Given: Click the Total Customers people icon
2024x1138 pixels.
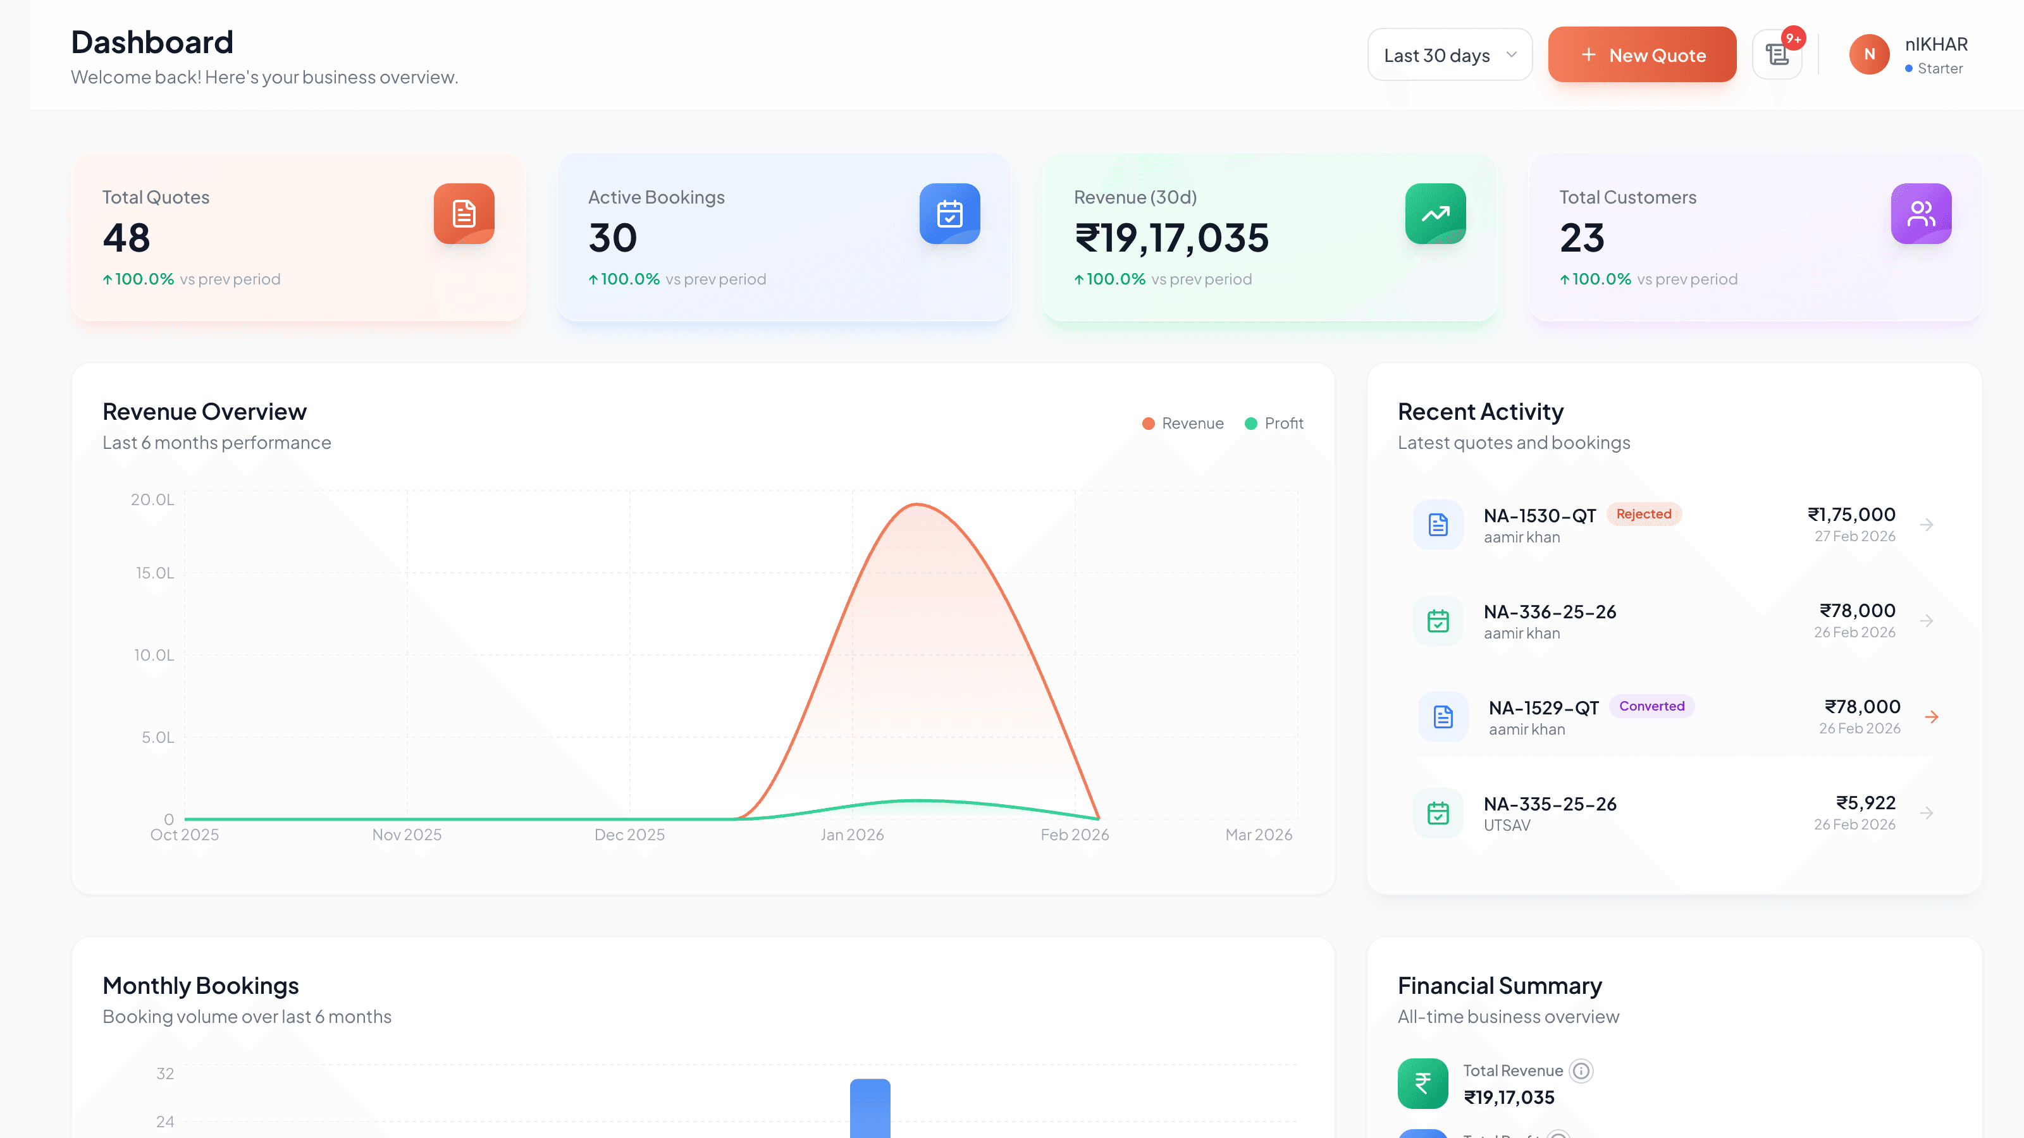Looking at the screenshot, I should pyautogui.click(x=1921, y=213).
